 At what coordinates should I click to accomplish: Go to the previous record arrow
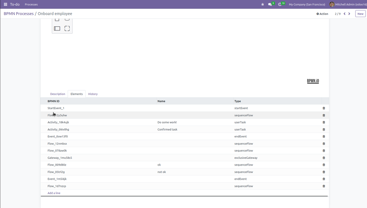344,14
